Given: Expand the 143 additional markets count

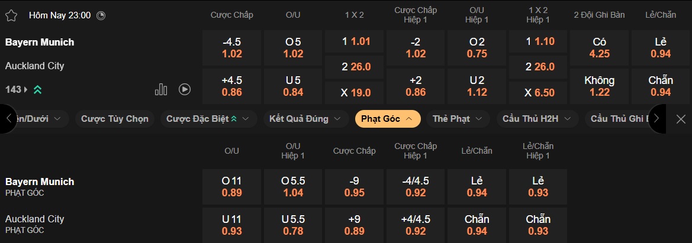Looking at the screenshot, I should click(x=16, y=90).
